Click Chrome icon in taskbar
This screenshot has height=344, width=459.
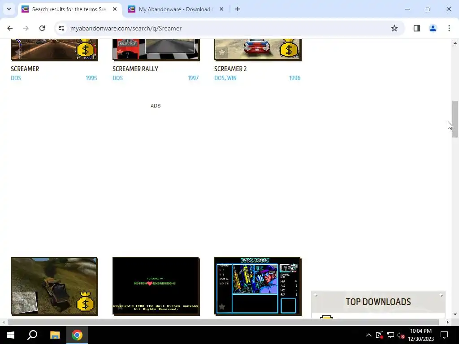click(x=77, y=335)
